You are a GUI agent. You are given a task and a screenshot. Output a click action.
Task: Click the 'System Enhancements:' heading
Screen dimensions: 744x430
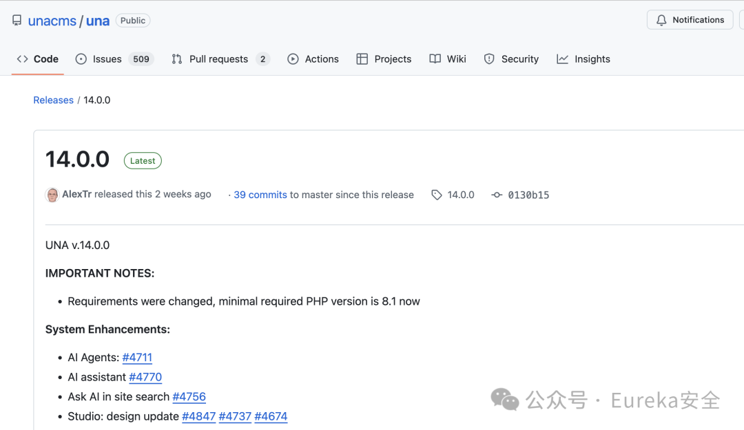(x=107, y=330)
